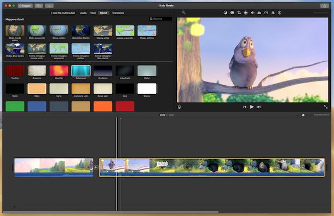Select the Sfondi tab
334x216 pixels.
point(103,13)
